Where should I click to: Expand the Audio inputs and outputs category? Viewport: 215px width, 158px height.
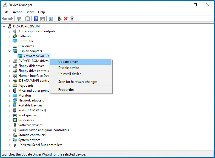[10, 31]
